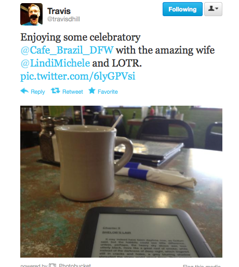Click the favorite star icon
The height and width of the screenshot is (267, 239).
pos(92,91)
